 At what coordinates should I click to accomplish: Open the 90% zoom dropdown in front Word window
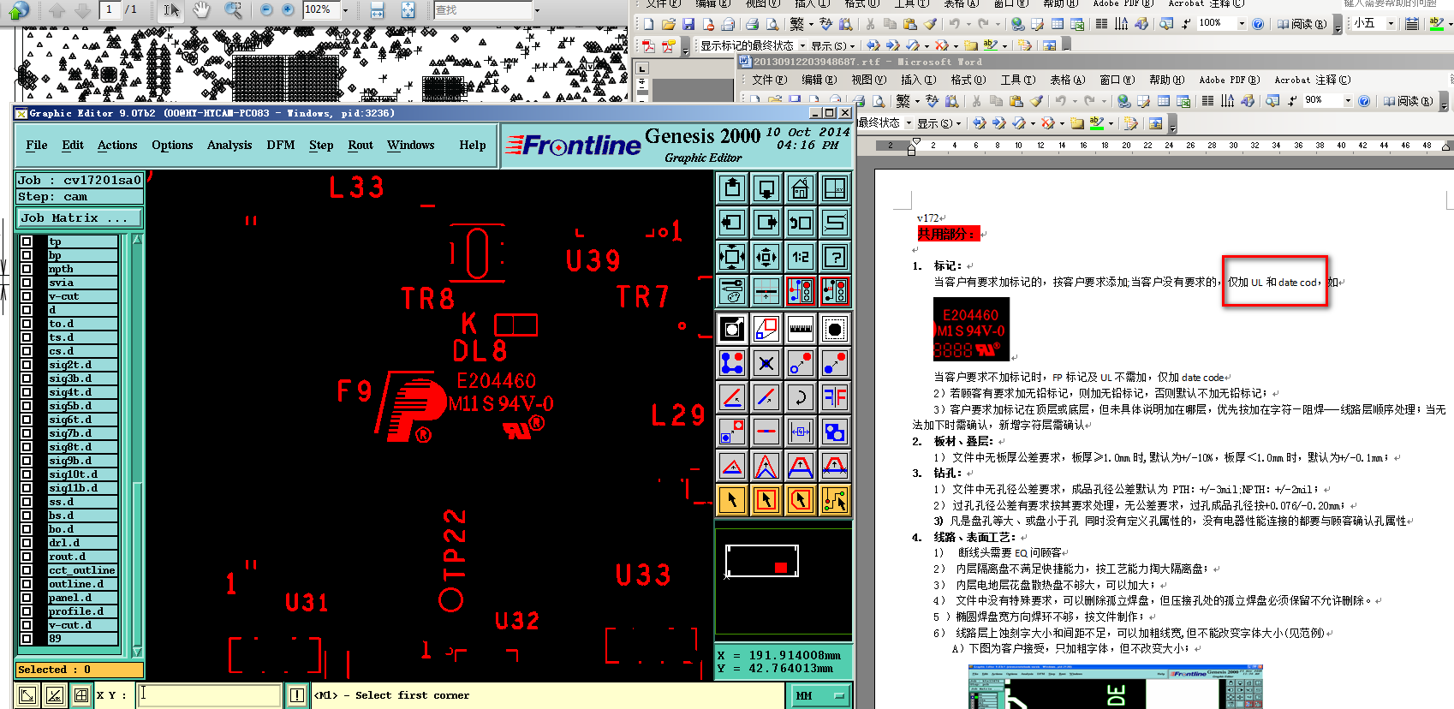tap(1348, 100)
